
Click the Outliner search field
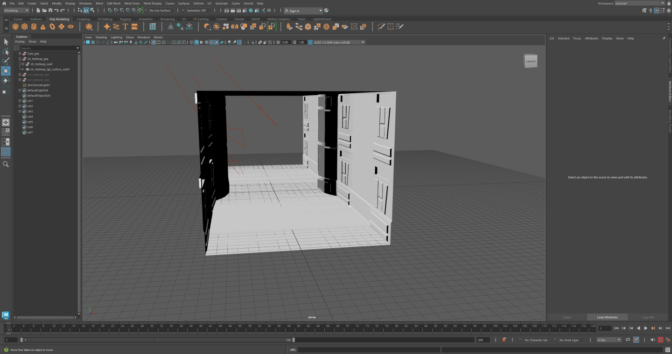coord(49,48)
